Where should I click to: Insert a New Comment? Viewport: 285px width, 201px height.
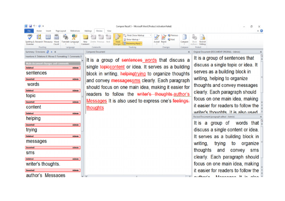pyautogui.click(x=85, y=39)
